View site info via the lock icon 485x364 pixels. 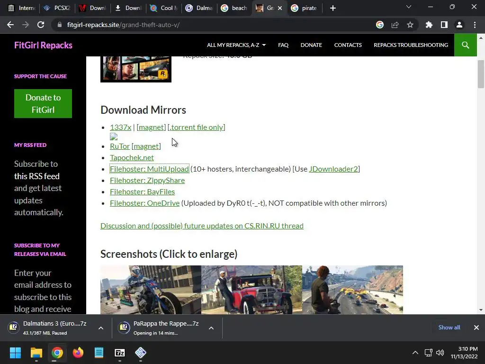coord(60,25)
